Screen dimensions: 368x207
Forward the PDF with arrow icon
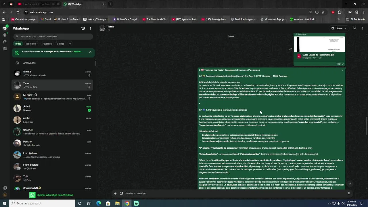290,49
